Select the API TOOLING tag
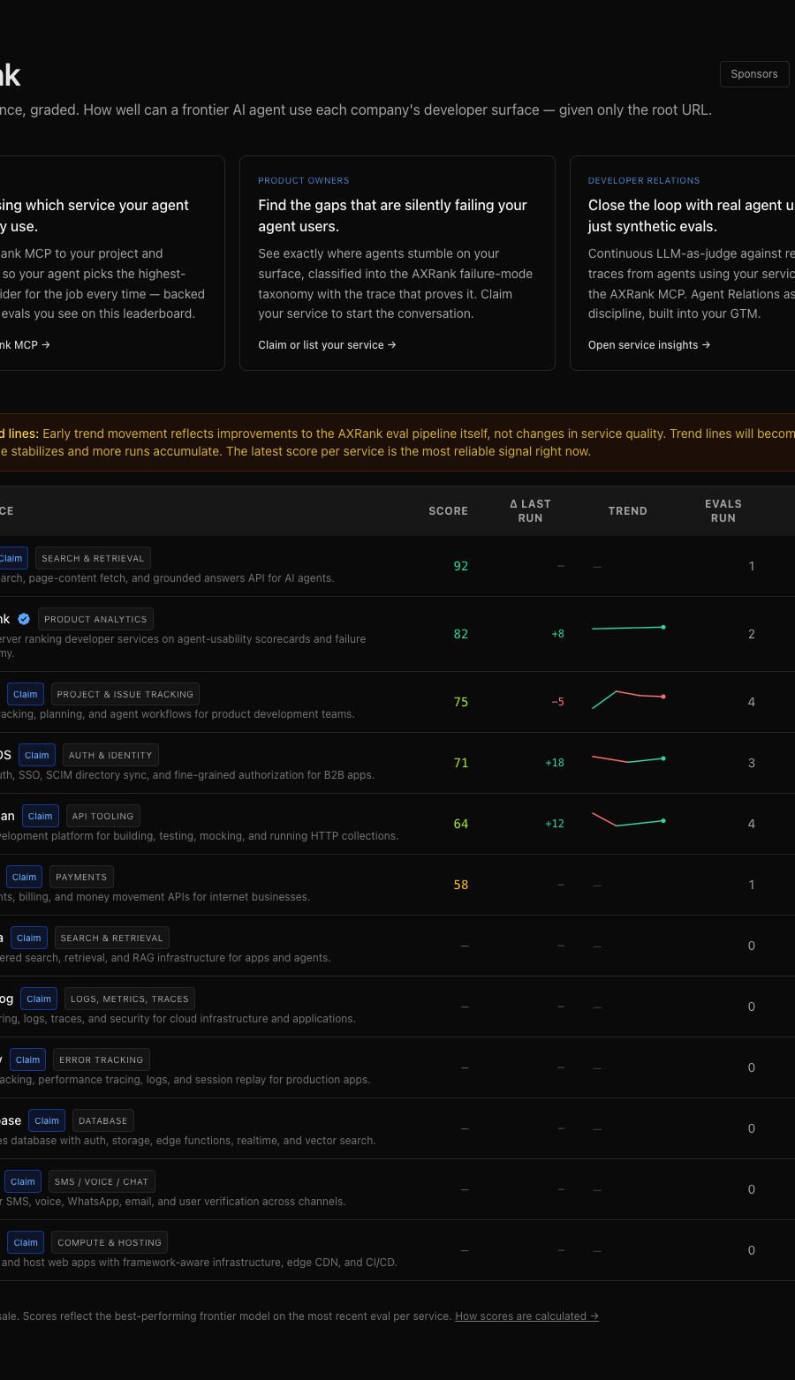 point(102,816)
